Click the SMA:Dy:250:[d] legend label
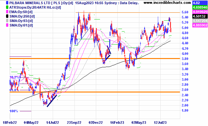The width and height of the screenshot is (208, 126). pyautogui.click(x=22, y=16)
